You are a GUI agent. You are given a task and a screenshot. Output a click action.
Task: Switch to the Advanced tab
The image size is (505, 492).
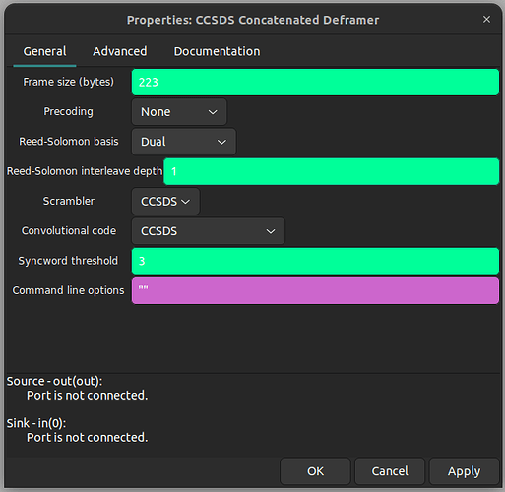(120, 51)
